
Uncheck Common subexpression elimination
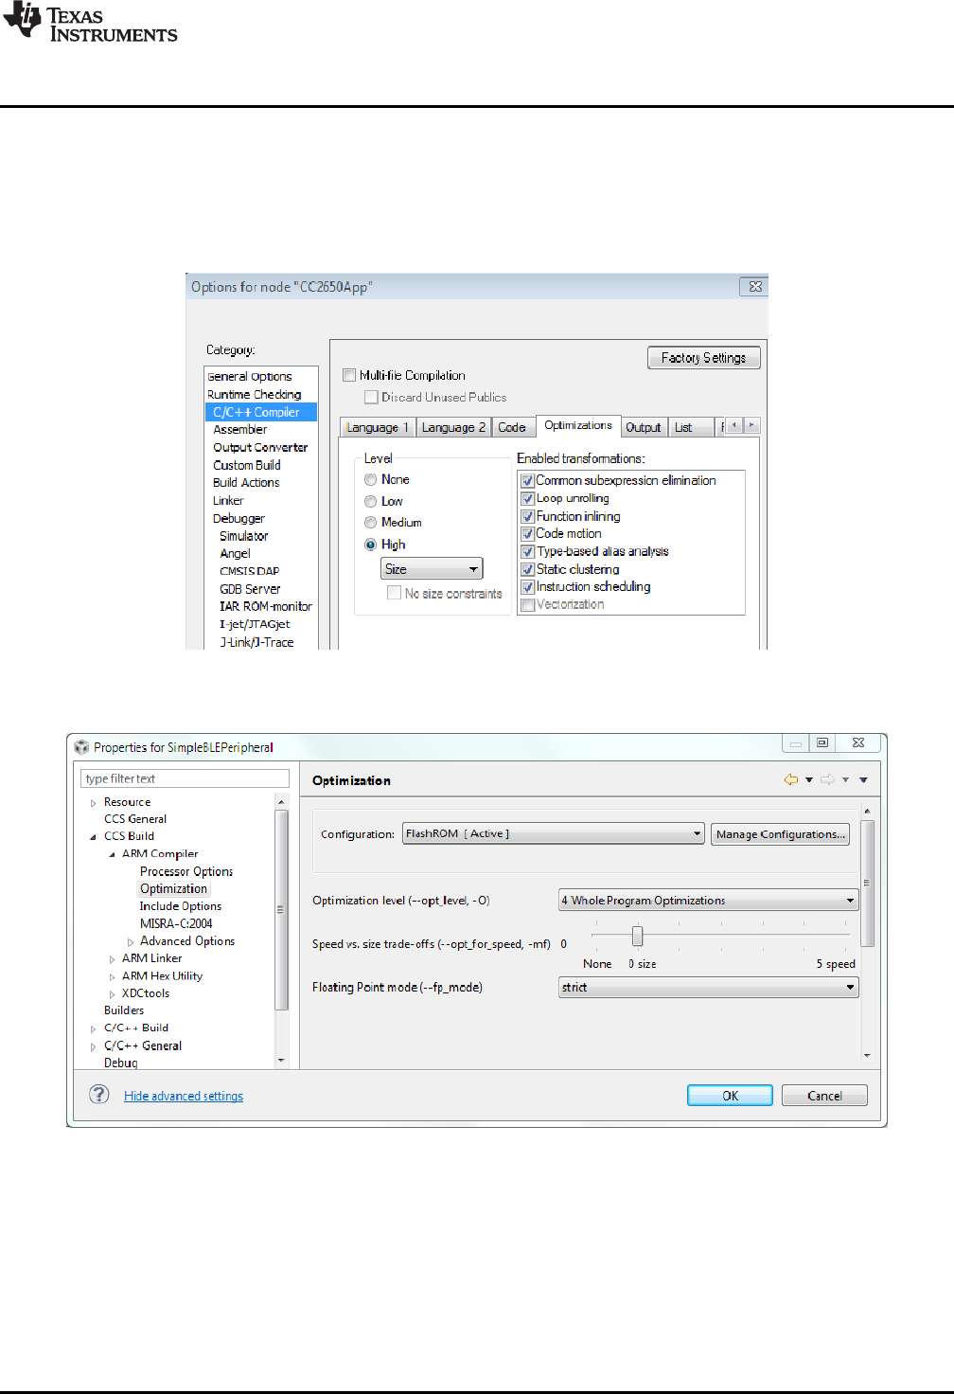(528, 480)
